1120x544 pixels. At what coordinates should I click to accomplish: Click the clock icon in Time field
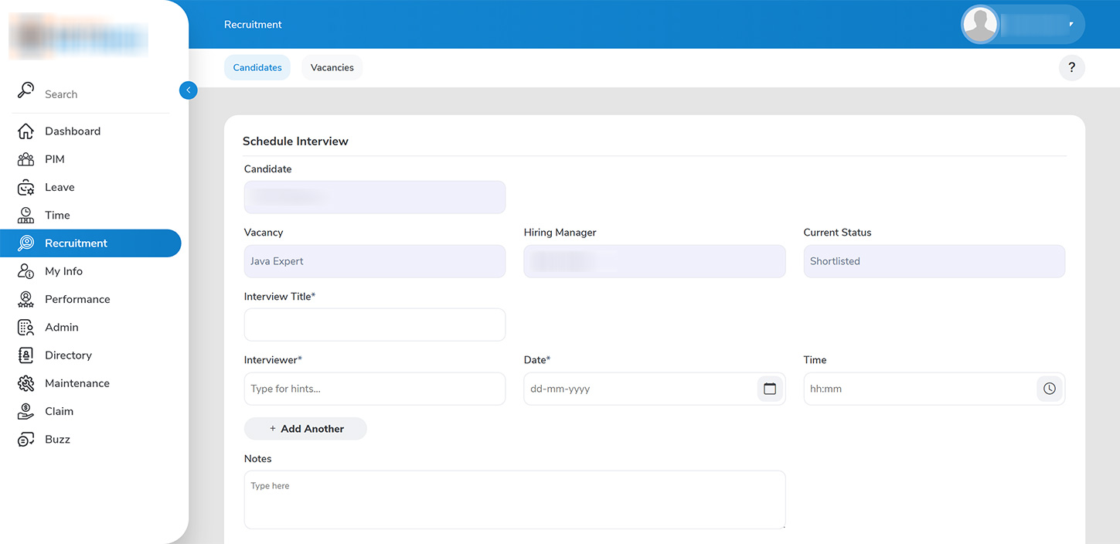[1049, 389]
